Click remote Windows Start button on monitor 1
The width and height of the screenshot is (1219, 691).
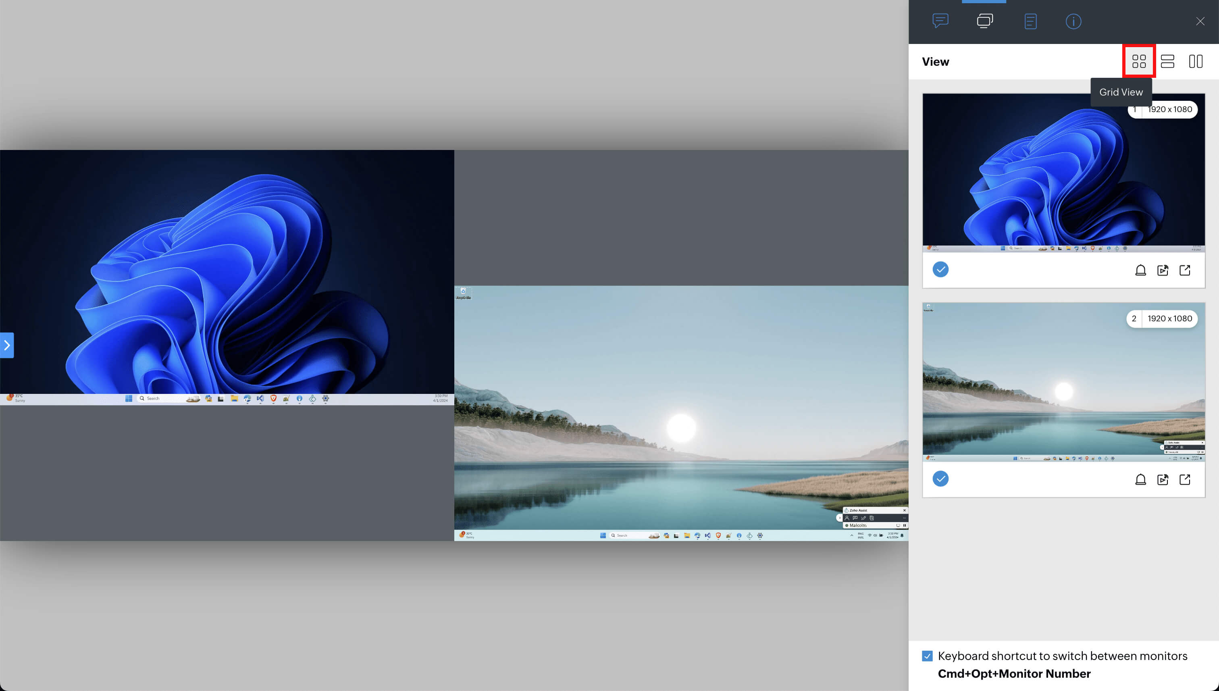(129, 399)
